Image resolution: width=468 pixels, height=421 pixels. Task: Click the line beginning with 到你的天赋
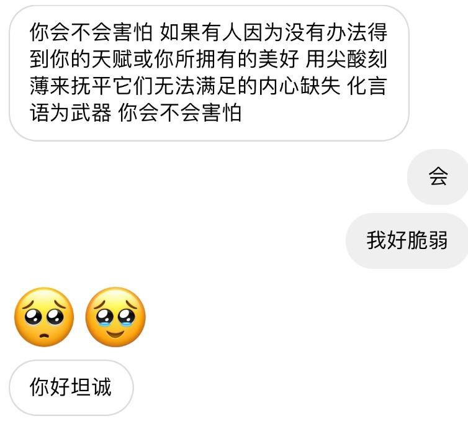[209, 59]
